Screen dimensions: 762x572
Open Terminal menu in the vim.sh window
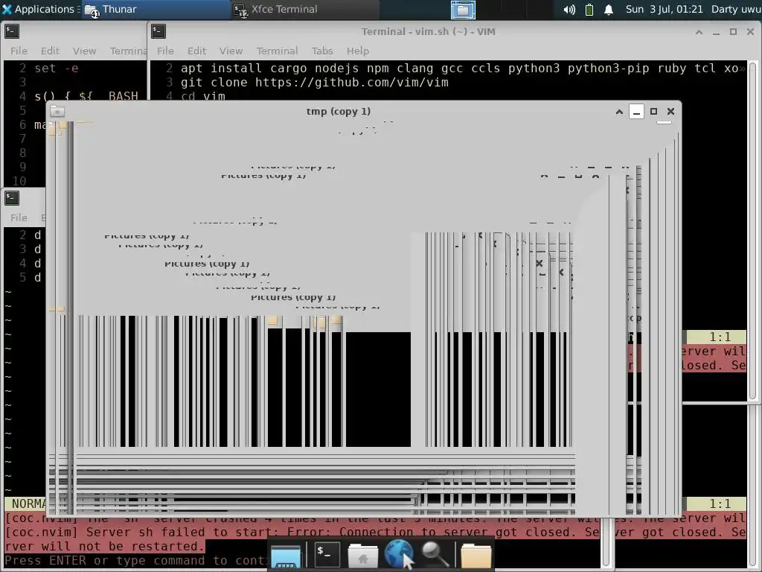tap(277, 51)
